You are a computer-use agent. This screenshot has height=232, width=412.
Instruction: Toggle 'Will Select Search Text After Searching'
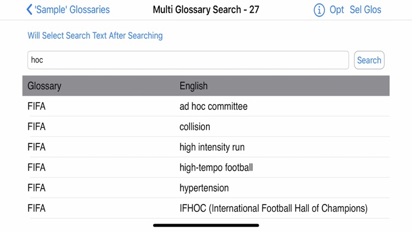coord(95,36)
